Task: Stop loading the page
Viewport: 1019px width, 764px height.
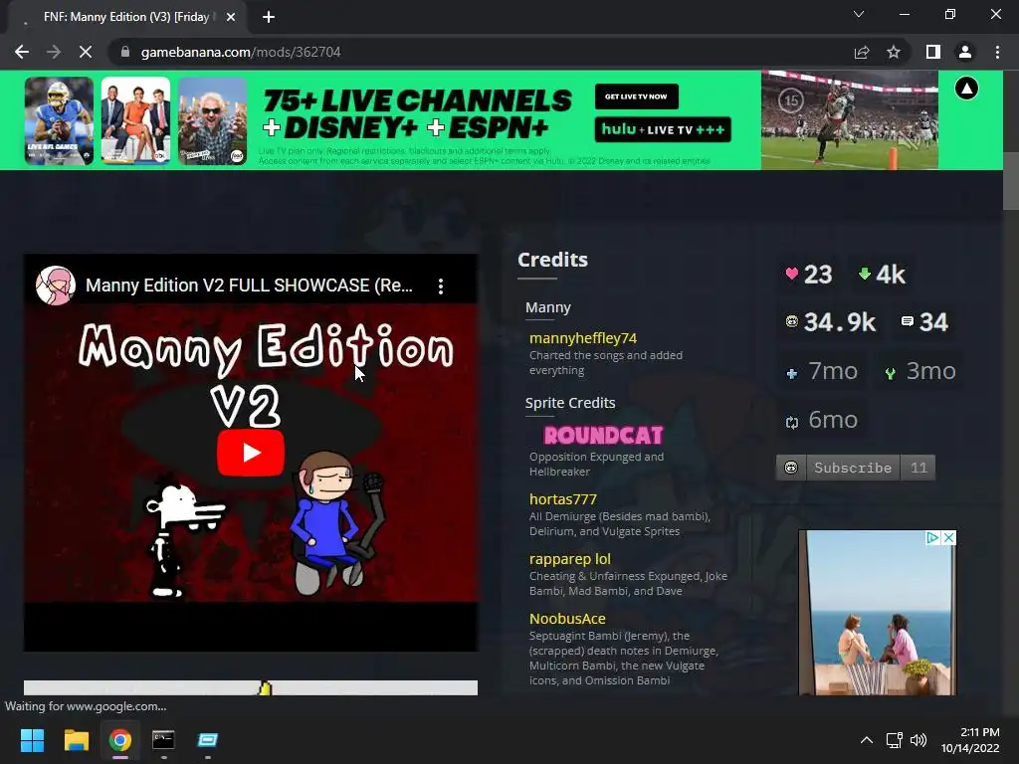Action: pyautogui.click(x=86, y=52)
